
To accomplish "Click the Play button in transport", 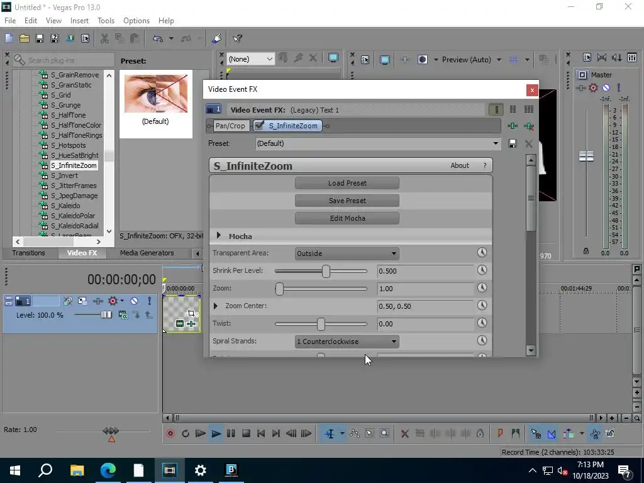I will 216,433.
